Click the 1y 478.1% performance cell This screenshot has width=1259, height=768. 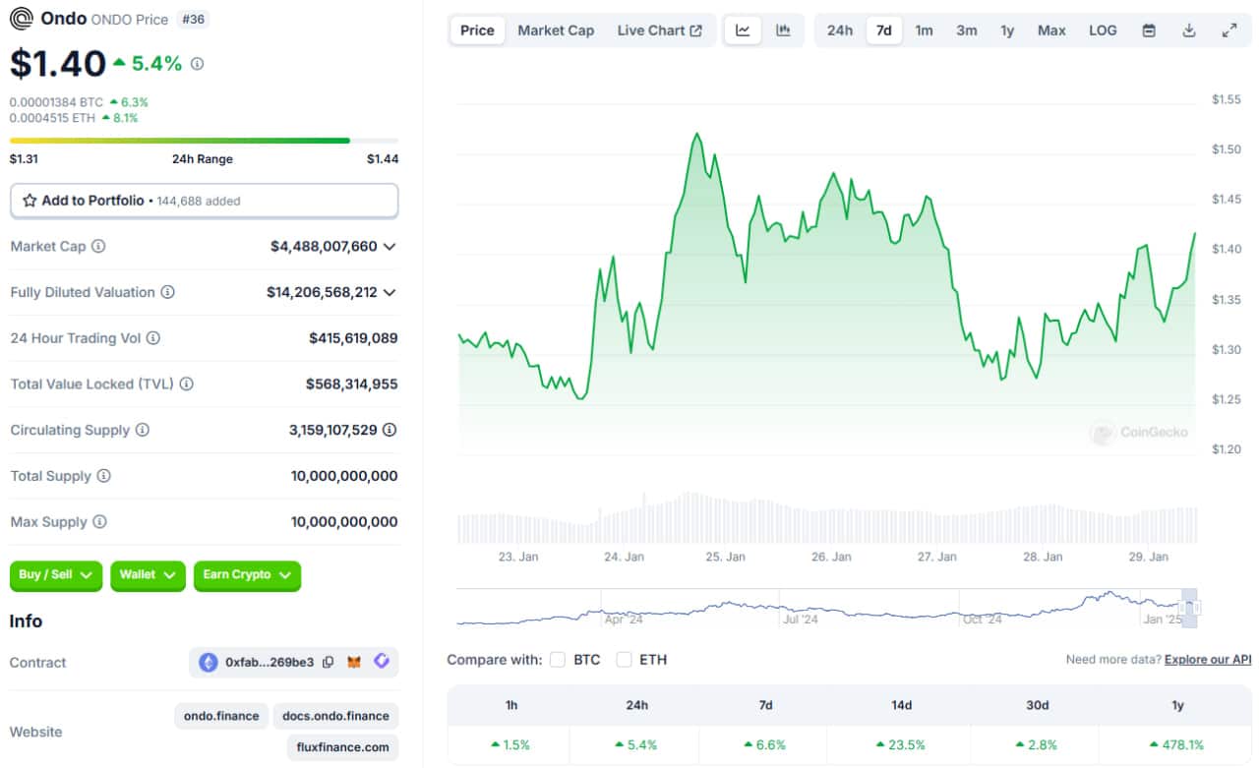point(1176,745)
